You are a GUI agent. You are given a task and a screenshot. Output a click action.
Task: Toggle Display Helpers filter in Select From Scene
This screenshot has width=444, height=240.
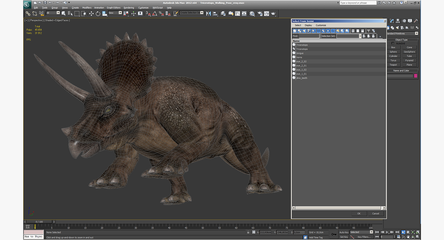coord(314,31)
